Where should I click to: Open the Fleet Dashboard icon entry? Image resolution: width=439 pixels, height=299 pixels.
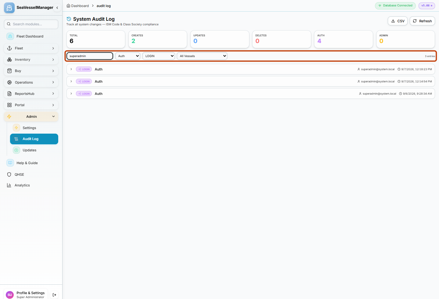(x=10, y=36)
